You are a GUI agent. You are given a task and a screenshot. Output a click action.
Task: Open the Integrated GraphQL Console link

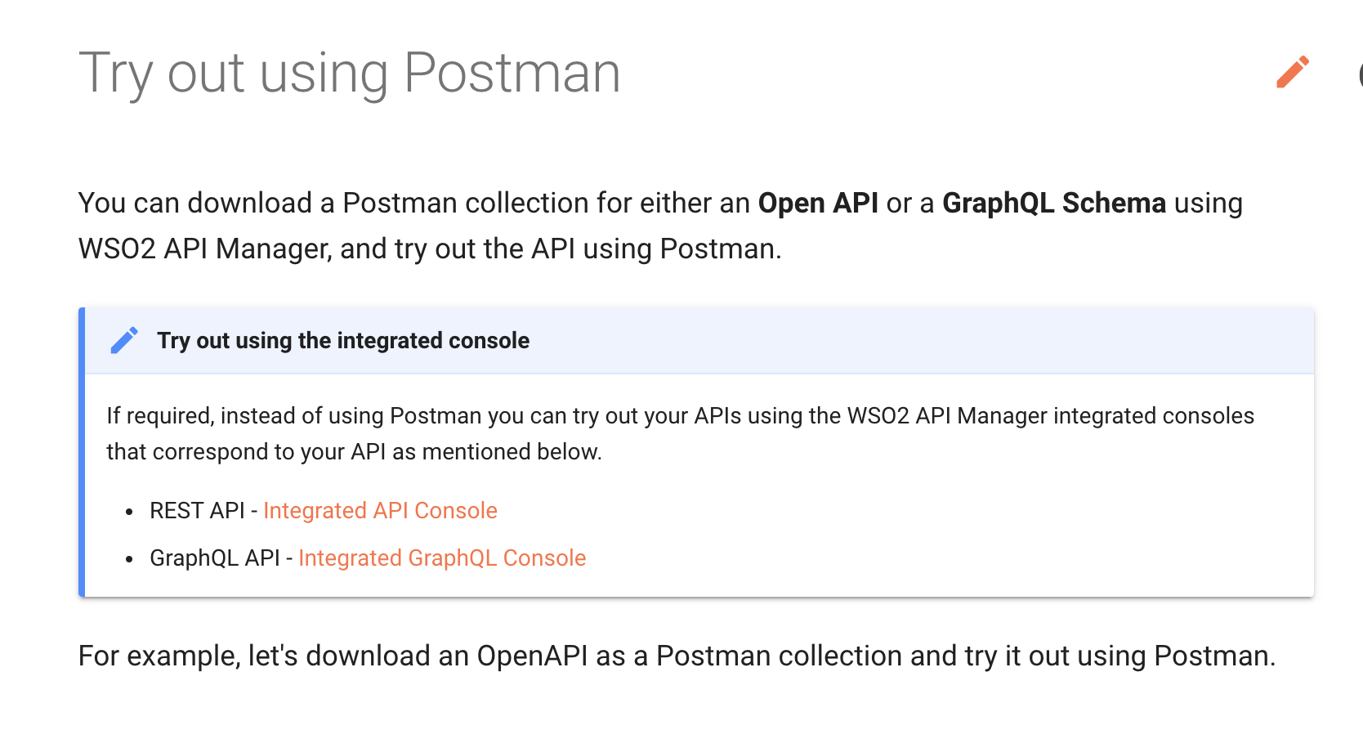(x=443, y=558)
